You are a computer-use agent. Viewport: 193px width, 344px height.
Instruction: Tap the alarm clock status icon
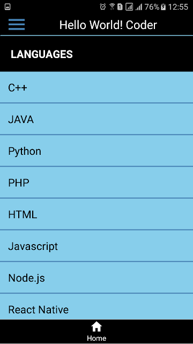point(102,7)
